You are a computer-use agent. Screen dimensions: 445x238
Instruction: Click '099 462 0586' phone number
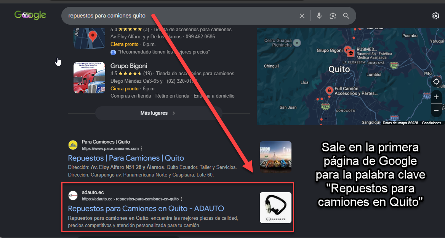tap(200, 37)
